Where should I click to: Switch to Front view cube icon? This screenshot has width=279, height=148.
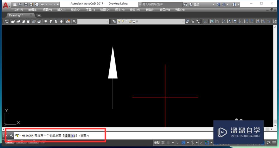(34, 21)
